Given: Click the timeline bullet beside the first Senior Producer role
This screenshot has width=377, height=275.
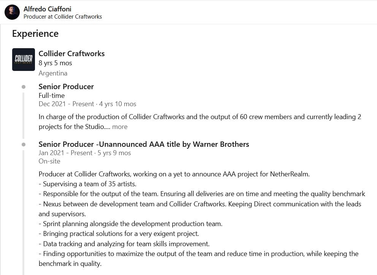Looking at the screenshot, I should (x=24, y=87).
